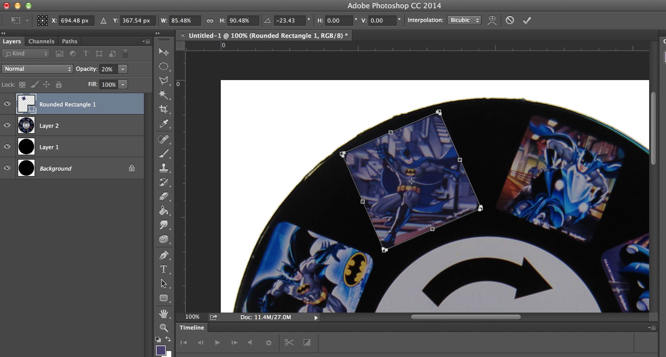Open the blend mode dropdown showing Normal

tap(37, 69)
